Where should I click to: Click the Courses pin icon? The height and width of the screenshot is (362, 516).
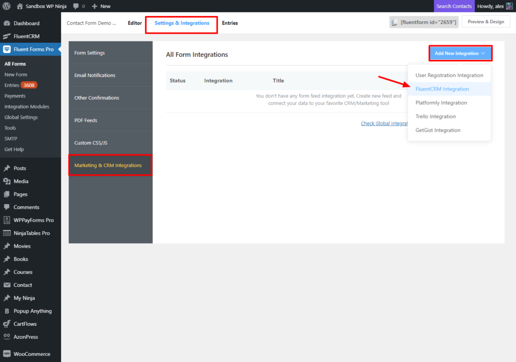pos(7,272)
